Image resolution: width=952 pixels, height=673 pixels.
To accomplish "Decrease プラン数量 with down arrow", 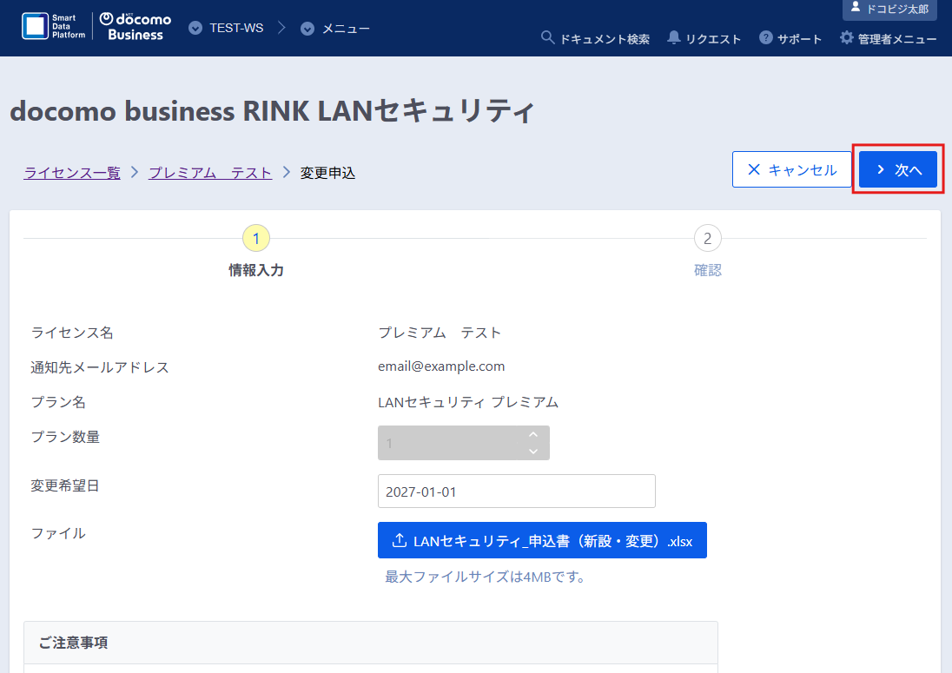I will click(533, 451).
